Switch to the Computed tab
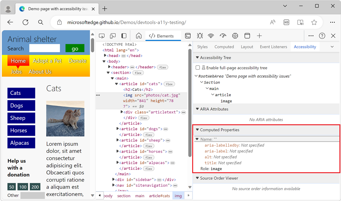This screenshot has width=341, height=201. tap(224, 47)
